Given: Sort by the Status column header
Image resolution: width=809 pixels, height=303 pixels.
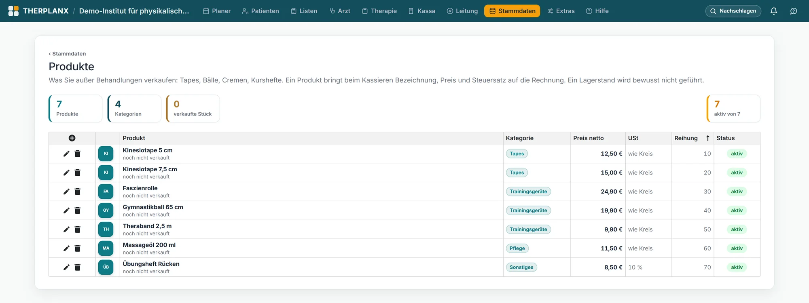Looking at the screenshot, I should coord(737,138).
